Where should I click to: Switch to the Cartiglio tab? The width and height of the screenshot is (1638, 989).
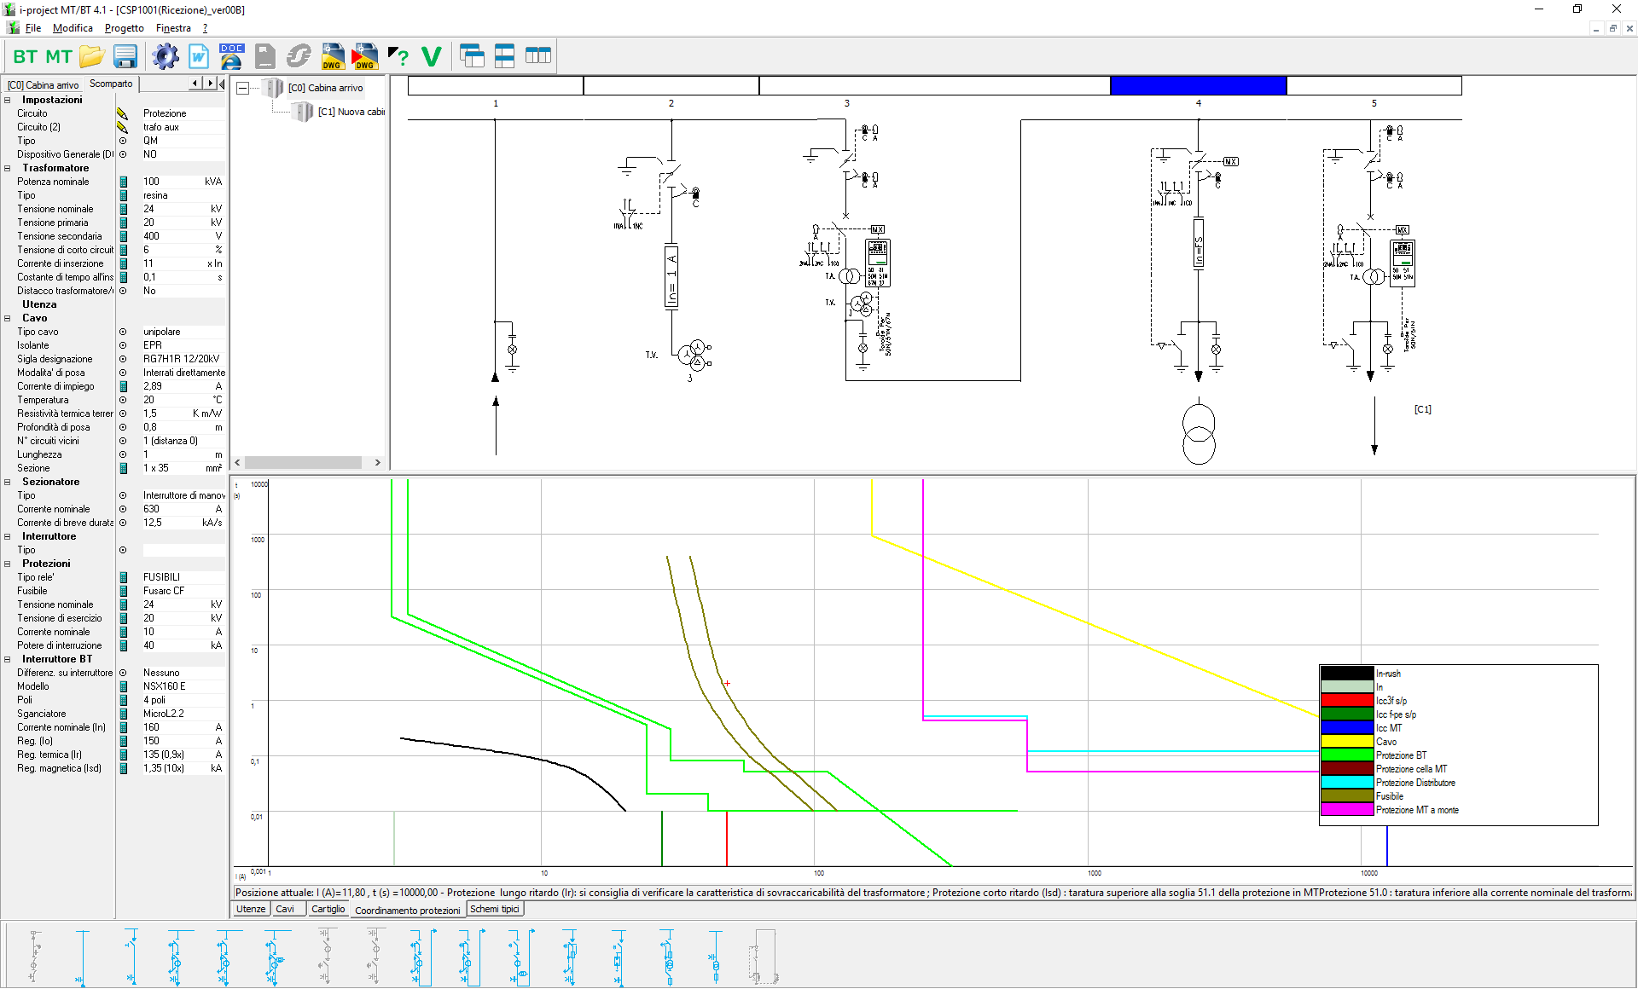point(328,909)
